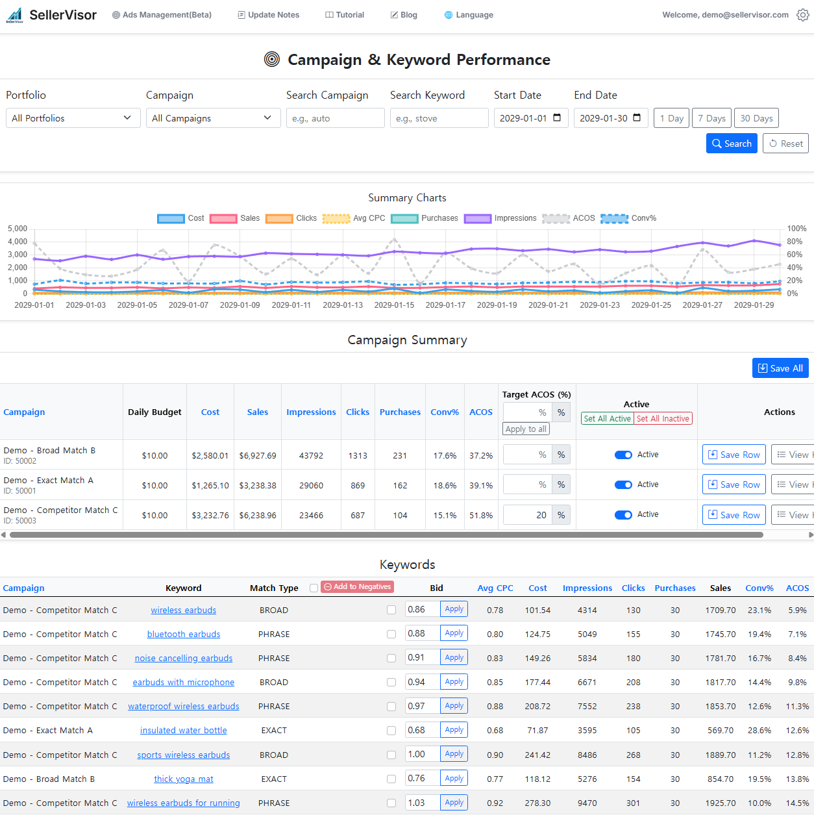The image size is (814, 817).
Task: Open Update Notes page
Action: pos(268,15)
